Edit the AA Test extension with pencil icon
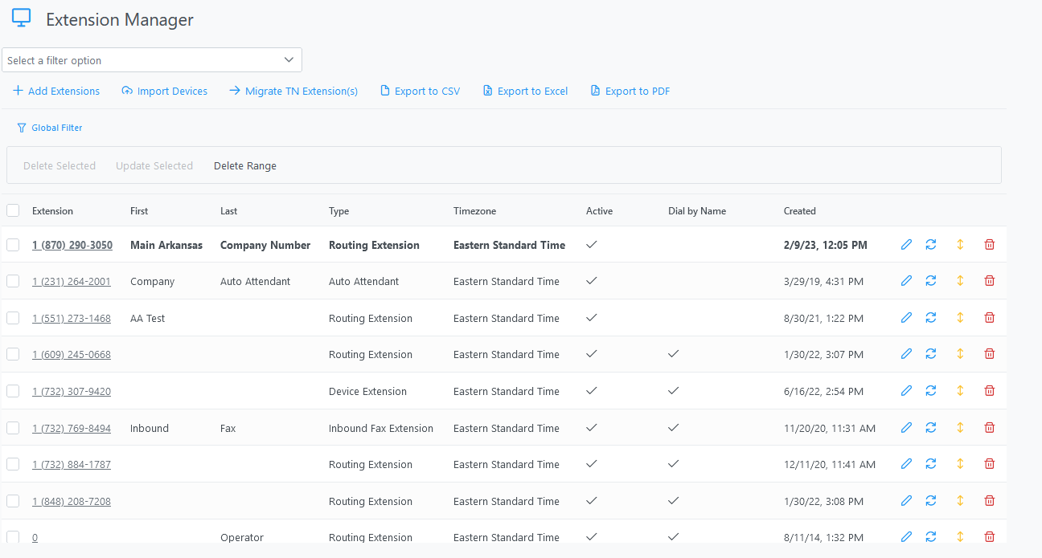 coord(907,318)
